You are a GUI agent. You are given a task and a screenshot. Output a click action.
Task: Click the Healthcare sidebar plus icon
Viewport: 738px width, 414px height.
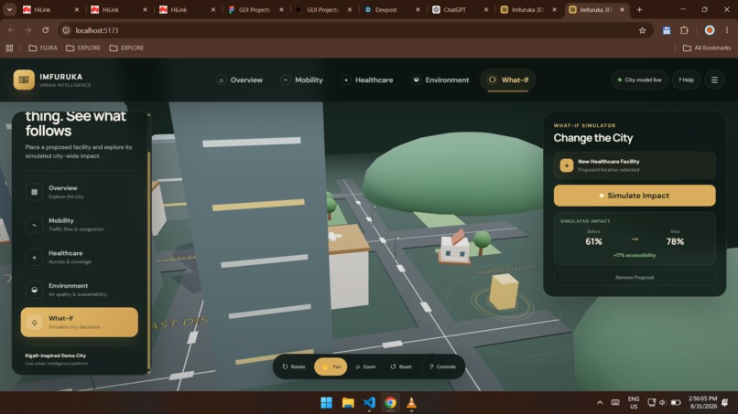[x=35, y=257]
